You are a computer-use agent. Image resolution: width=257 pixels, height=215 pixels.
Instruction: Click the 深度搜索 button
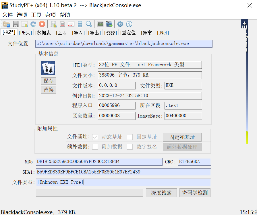click(161, 193)
